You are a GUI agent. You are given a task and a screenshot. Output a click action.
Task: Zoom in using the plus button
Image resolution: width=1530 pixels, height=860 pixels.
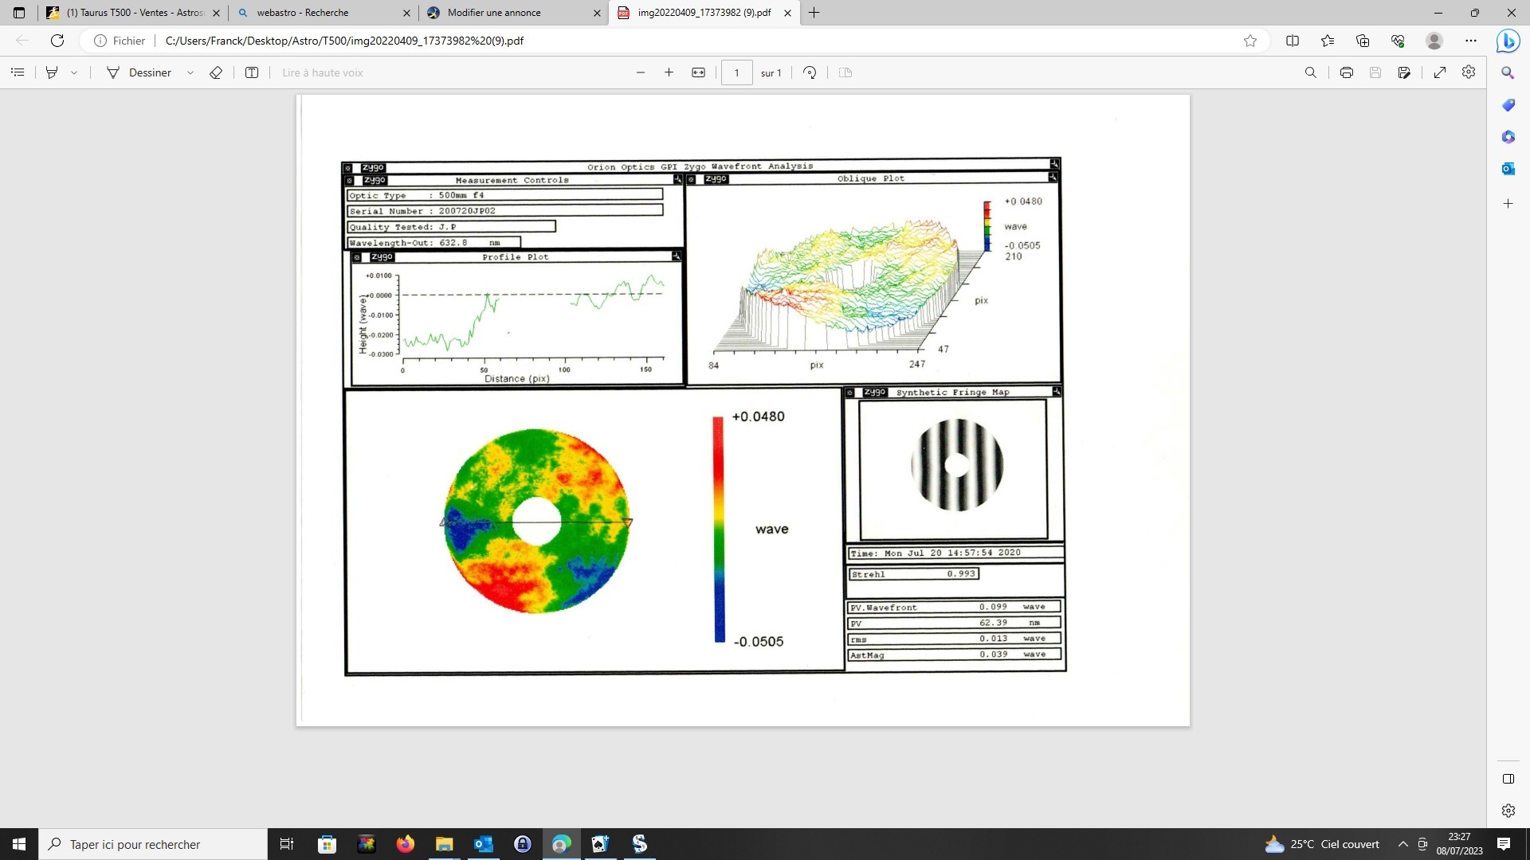tap(669, 72)
